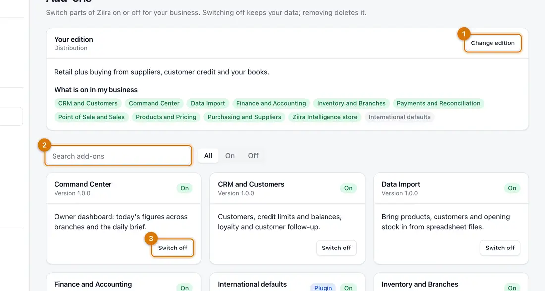Viewport: 545px width, 291px height.
Task: Select the All filter tab
Action: (208, 156)
